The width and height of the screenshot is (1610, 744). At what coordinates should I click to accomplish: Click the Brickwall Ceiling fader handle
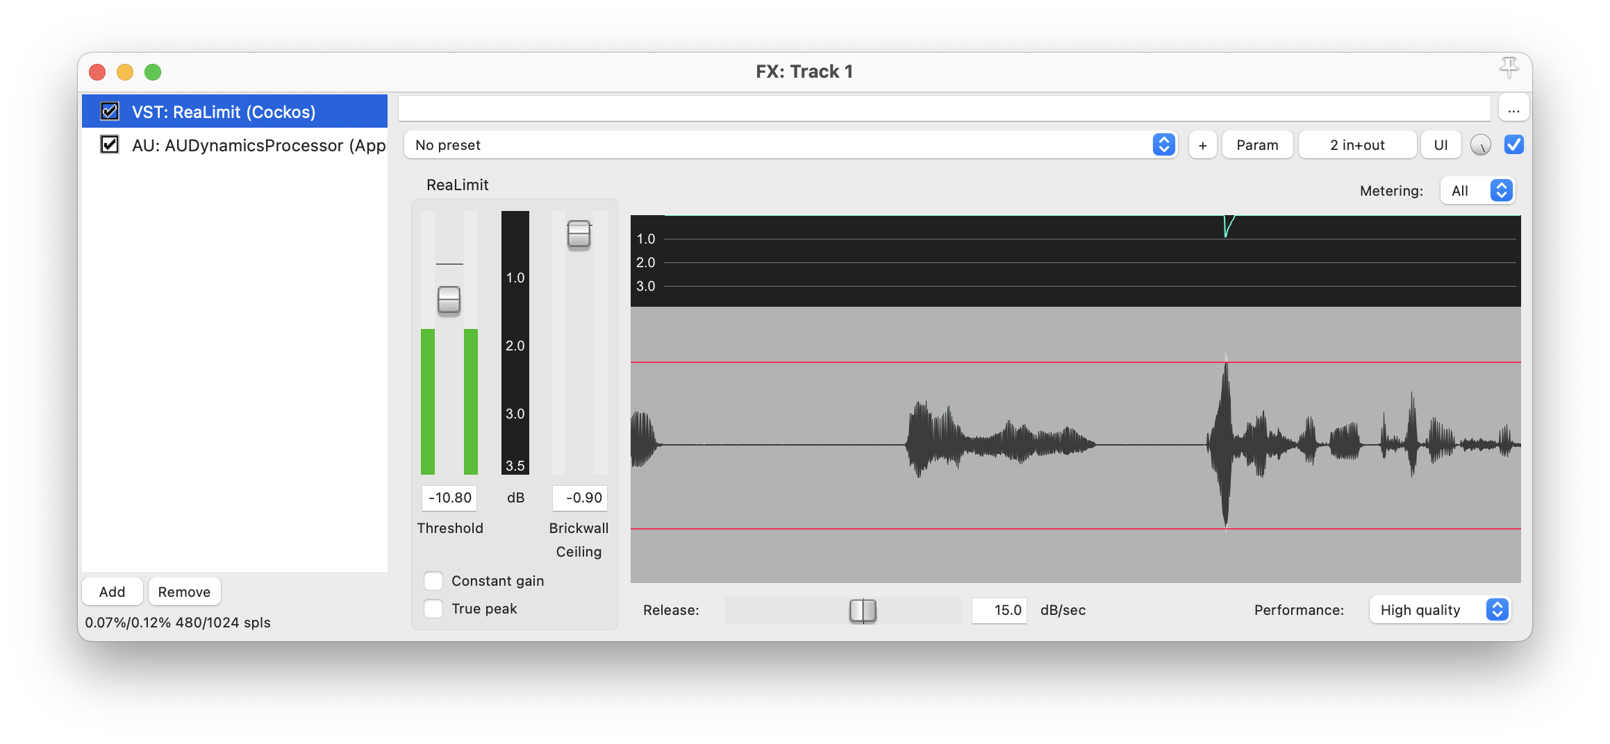[579, 235]
